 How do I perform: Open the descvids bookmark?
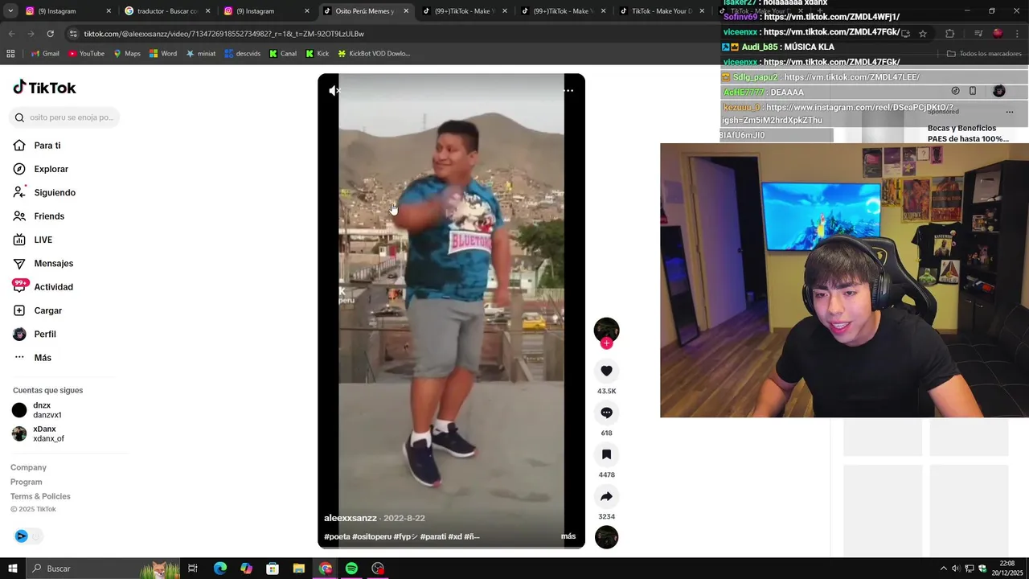[x=242, y=54]
